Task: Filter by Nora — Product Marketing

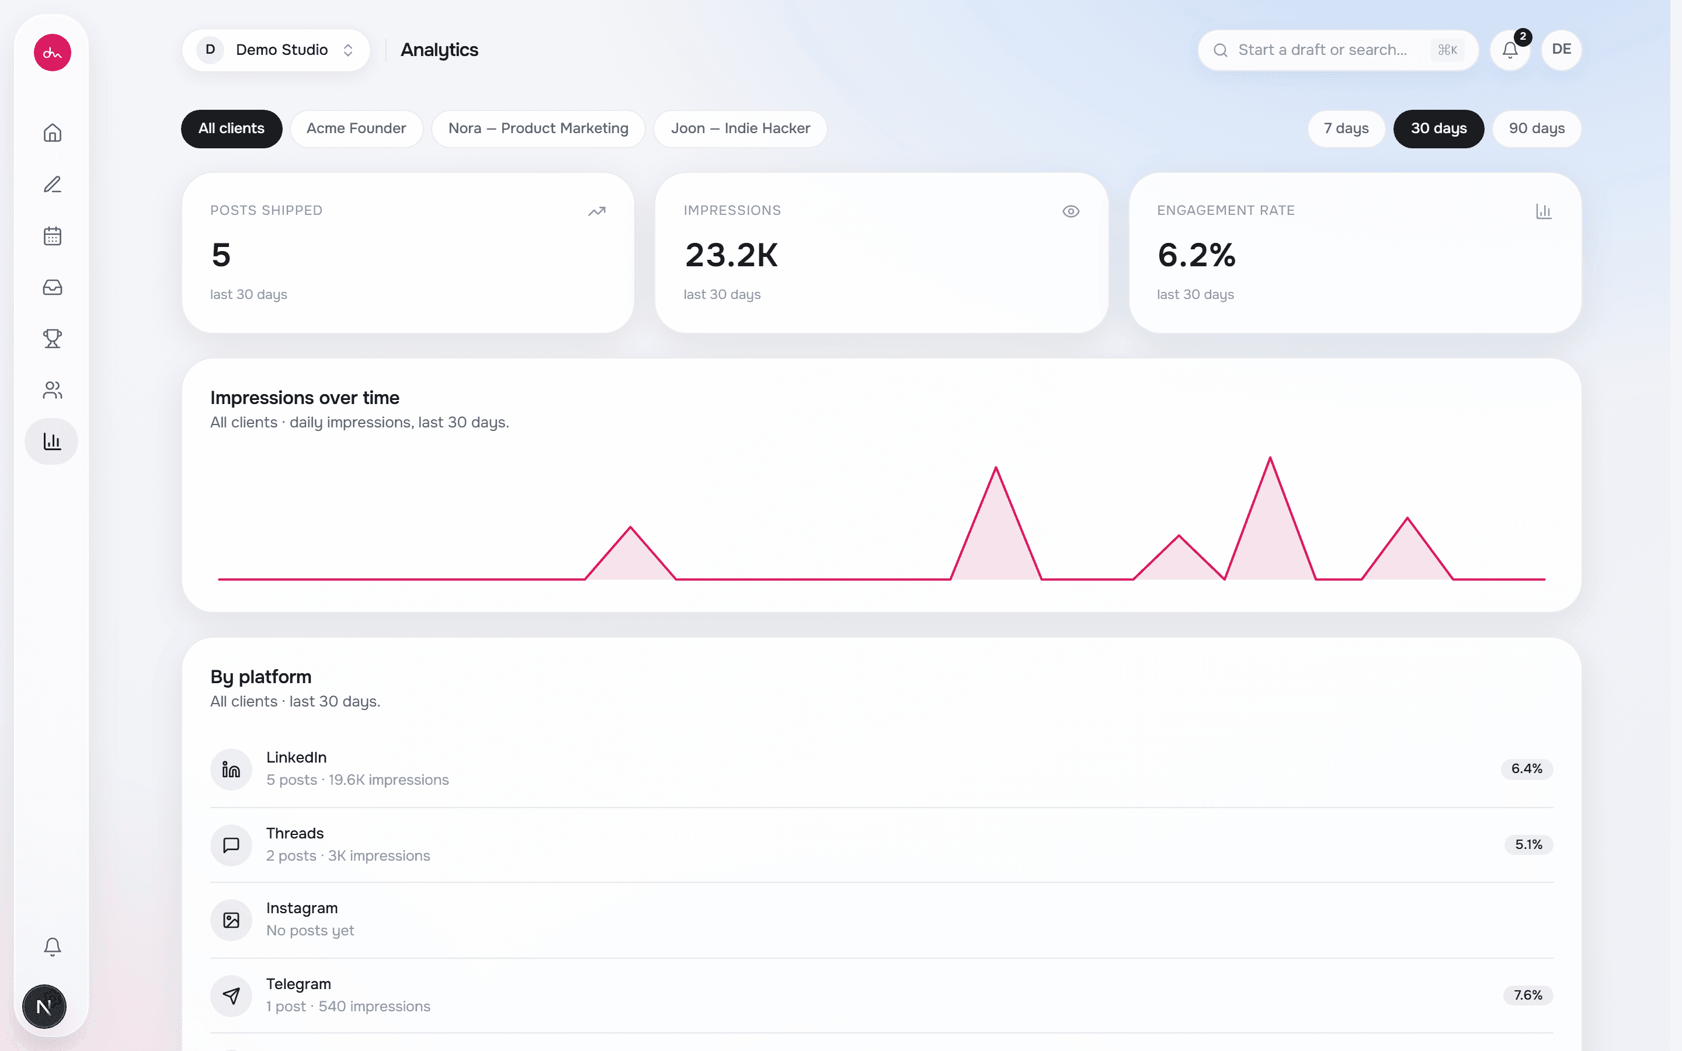Action: coord(538,128)
